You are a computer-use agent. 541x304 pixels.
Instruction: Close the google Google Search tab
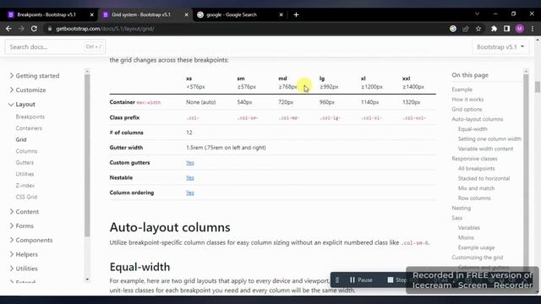pyautogui.click(x=281, y=15)
